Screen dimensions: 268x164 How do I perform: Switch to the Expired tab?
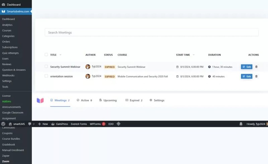134,101
